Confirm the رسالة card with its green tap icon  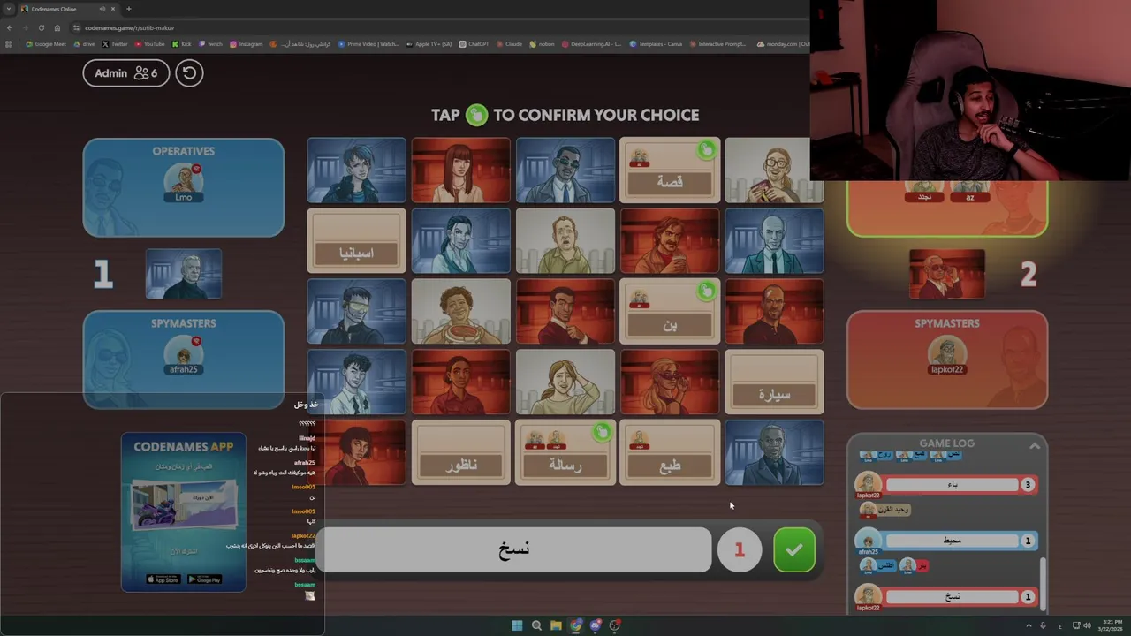(602, 432)
